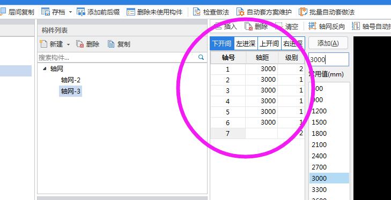This screenshot has height=200, width=391.
Task: Open the 存档 dropdown arrow
Action: tap(70, 12)
